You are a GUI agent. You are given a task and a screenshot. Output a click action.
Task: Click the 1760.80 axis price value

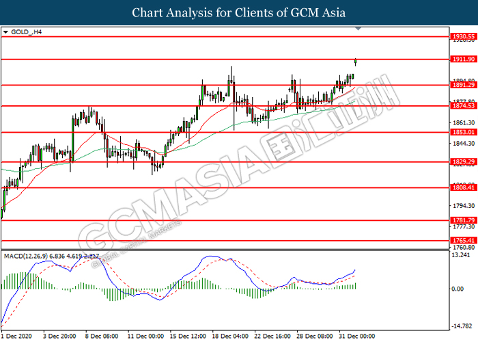[464, 248]
